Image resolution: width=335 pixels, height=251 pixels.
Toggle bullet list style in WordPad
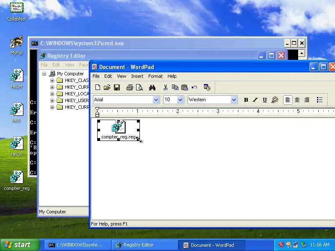point(320,100)
